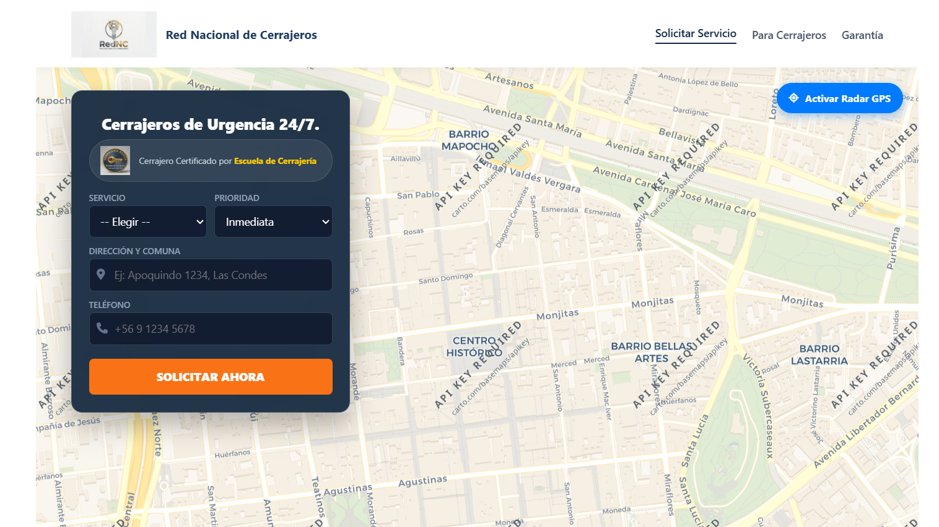Click the Red Nacional de Cerrajeros site title
The width and height of the screenshot is (939, 527).
point(242,35)
